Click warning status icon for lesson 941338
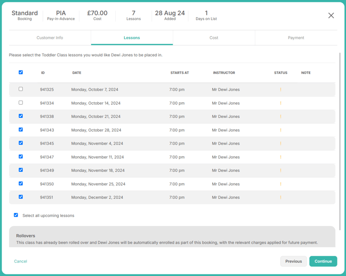The width and height of the screenshot is (346, 276). point(281,116)
